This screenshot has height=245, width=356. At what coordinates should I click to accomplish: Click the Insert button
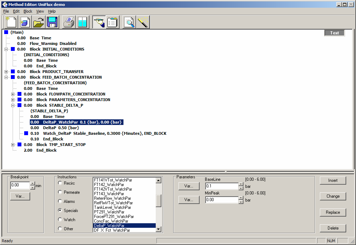333,180
